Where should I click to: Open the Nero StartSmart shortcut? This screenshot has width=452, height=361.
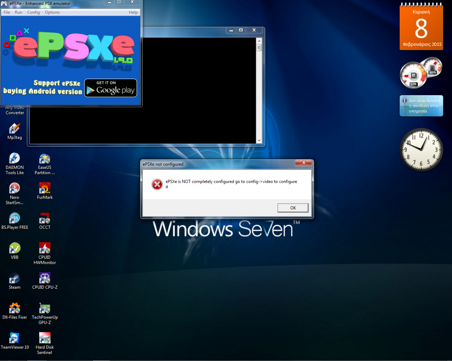click(15, 194)
